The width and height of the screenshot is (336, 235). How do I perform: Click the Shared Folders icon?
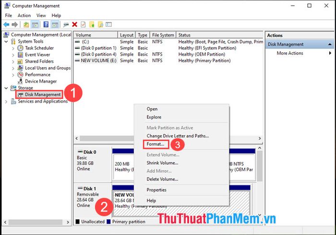(20, 61)
